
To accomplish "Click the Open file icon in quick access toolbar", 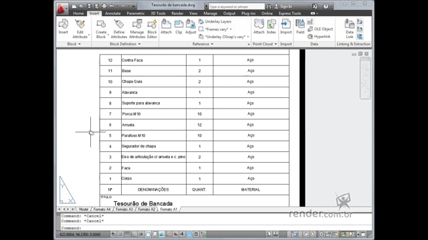I will (82, 6).
